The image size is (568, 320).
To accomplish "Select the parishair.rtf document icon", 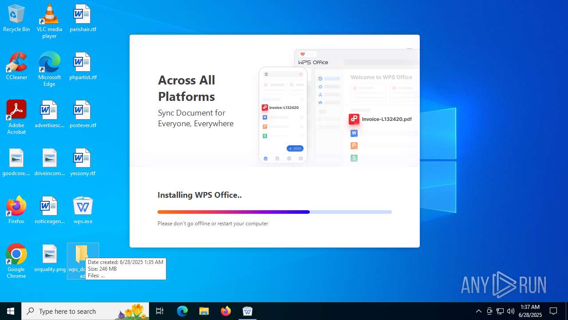I will coord(83,19).
